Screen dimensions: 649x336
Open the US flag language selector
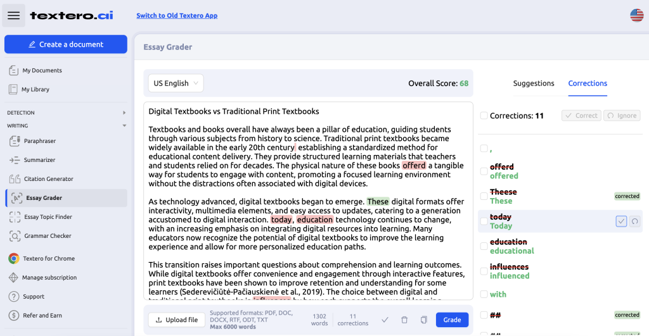coord(636,15)
